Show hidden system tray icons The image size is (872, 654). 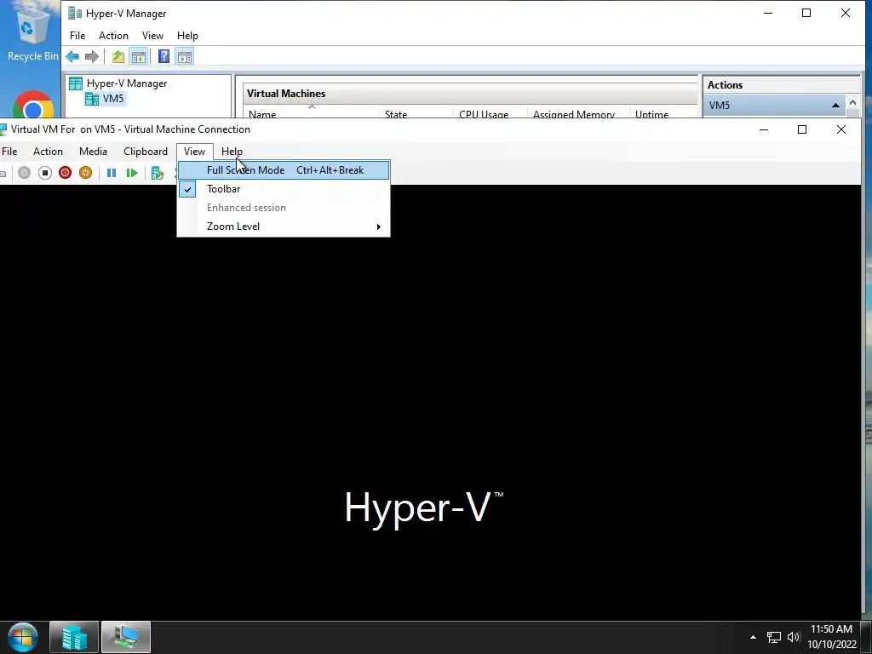point(753,637)
